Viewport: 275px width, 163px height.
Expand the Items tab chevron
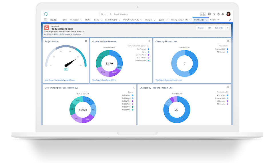[101, 20]
